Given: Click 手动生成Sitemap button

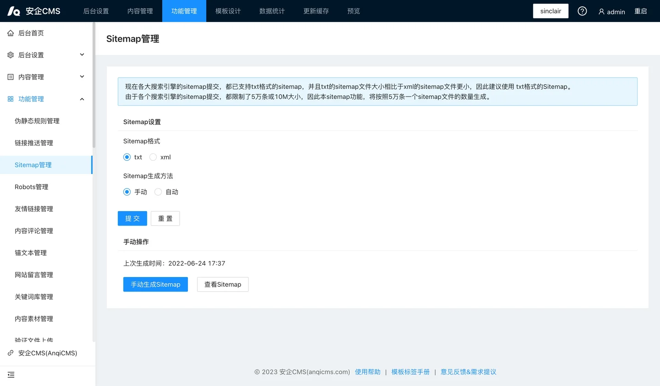Looking at the screenshot, I should tap(155, 284).
